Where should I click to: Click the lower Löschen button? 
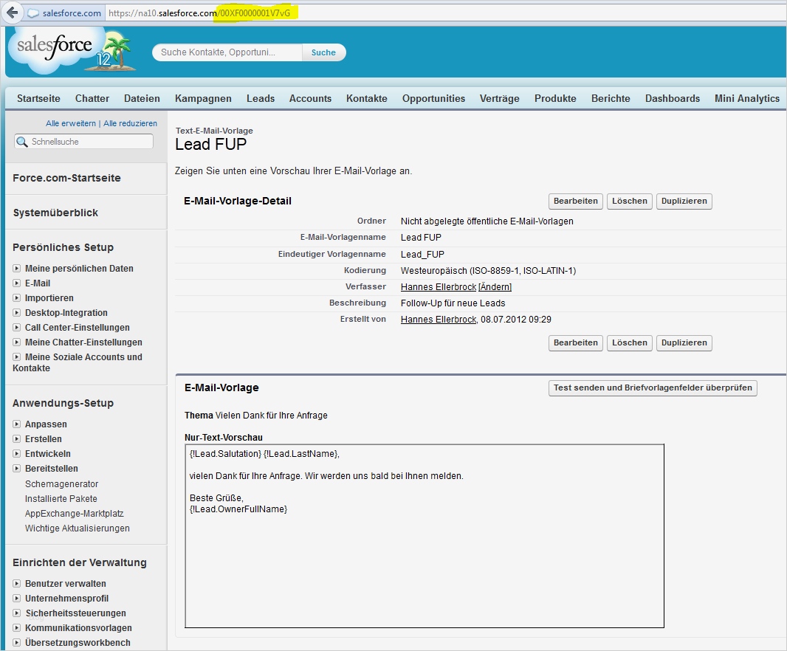click(630, 342)
